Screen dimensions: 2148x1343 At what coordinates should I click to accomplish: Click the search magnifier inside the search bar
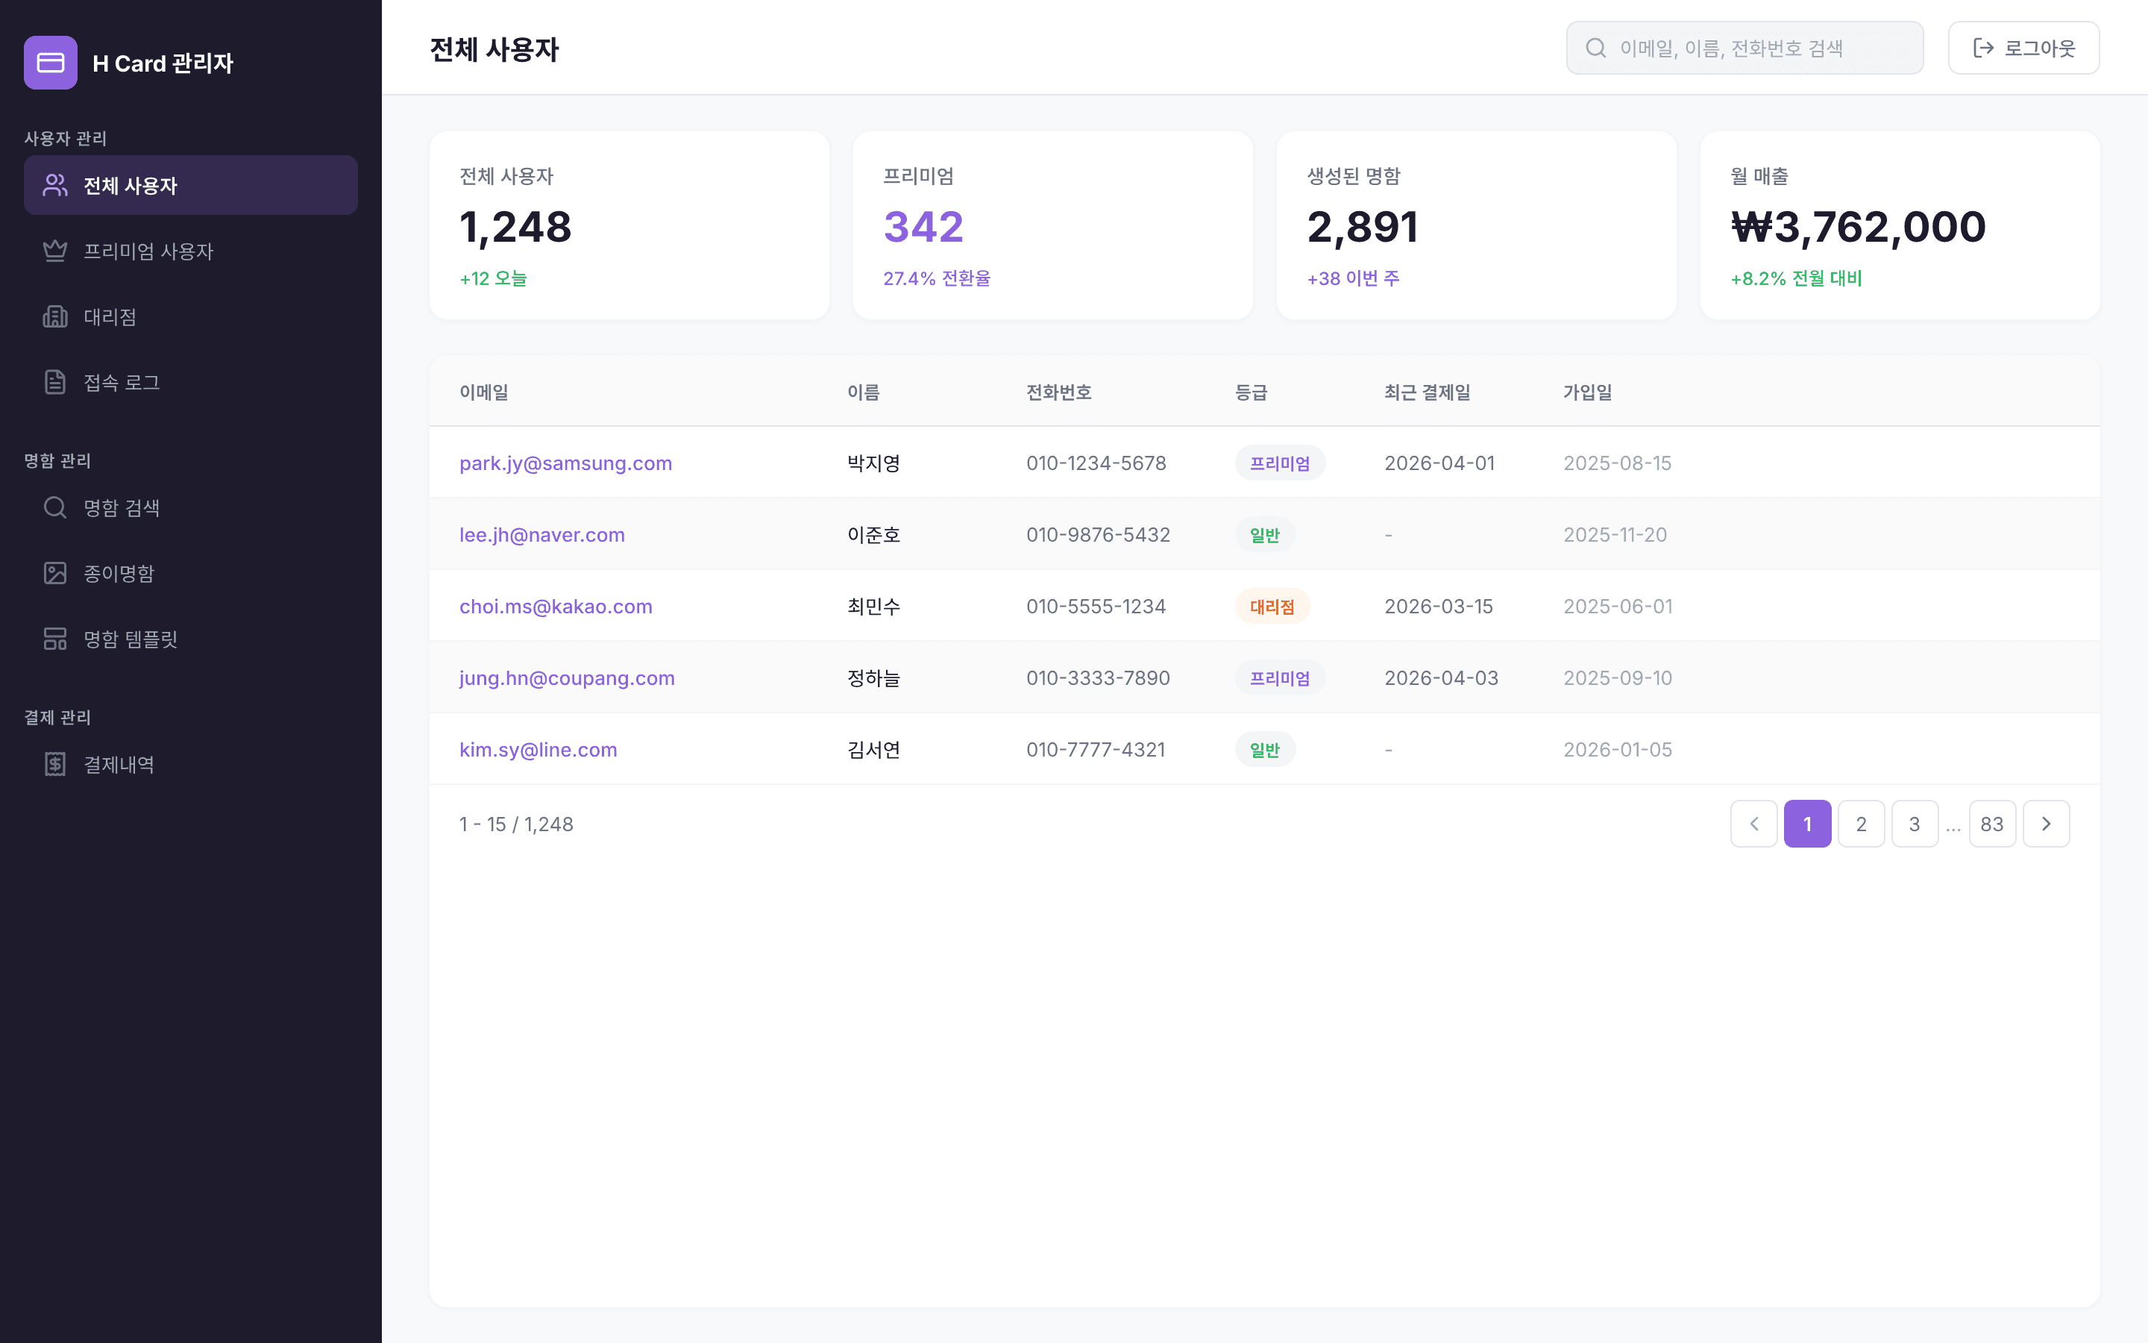[1597, 48]
